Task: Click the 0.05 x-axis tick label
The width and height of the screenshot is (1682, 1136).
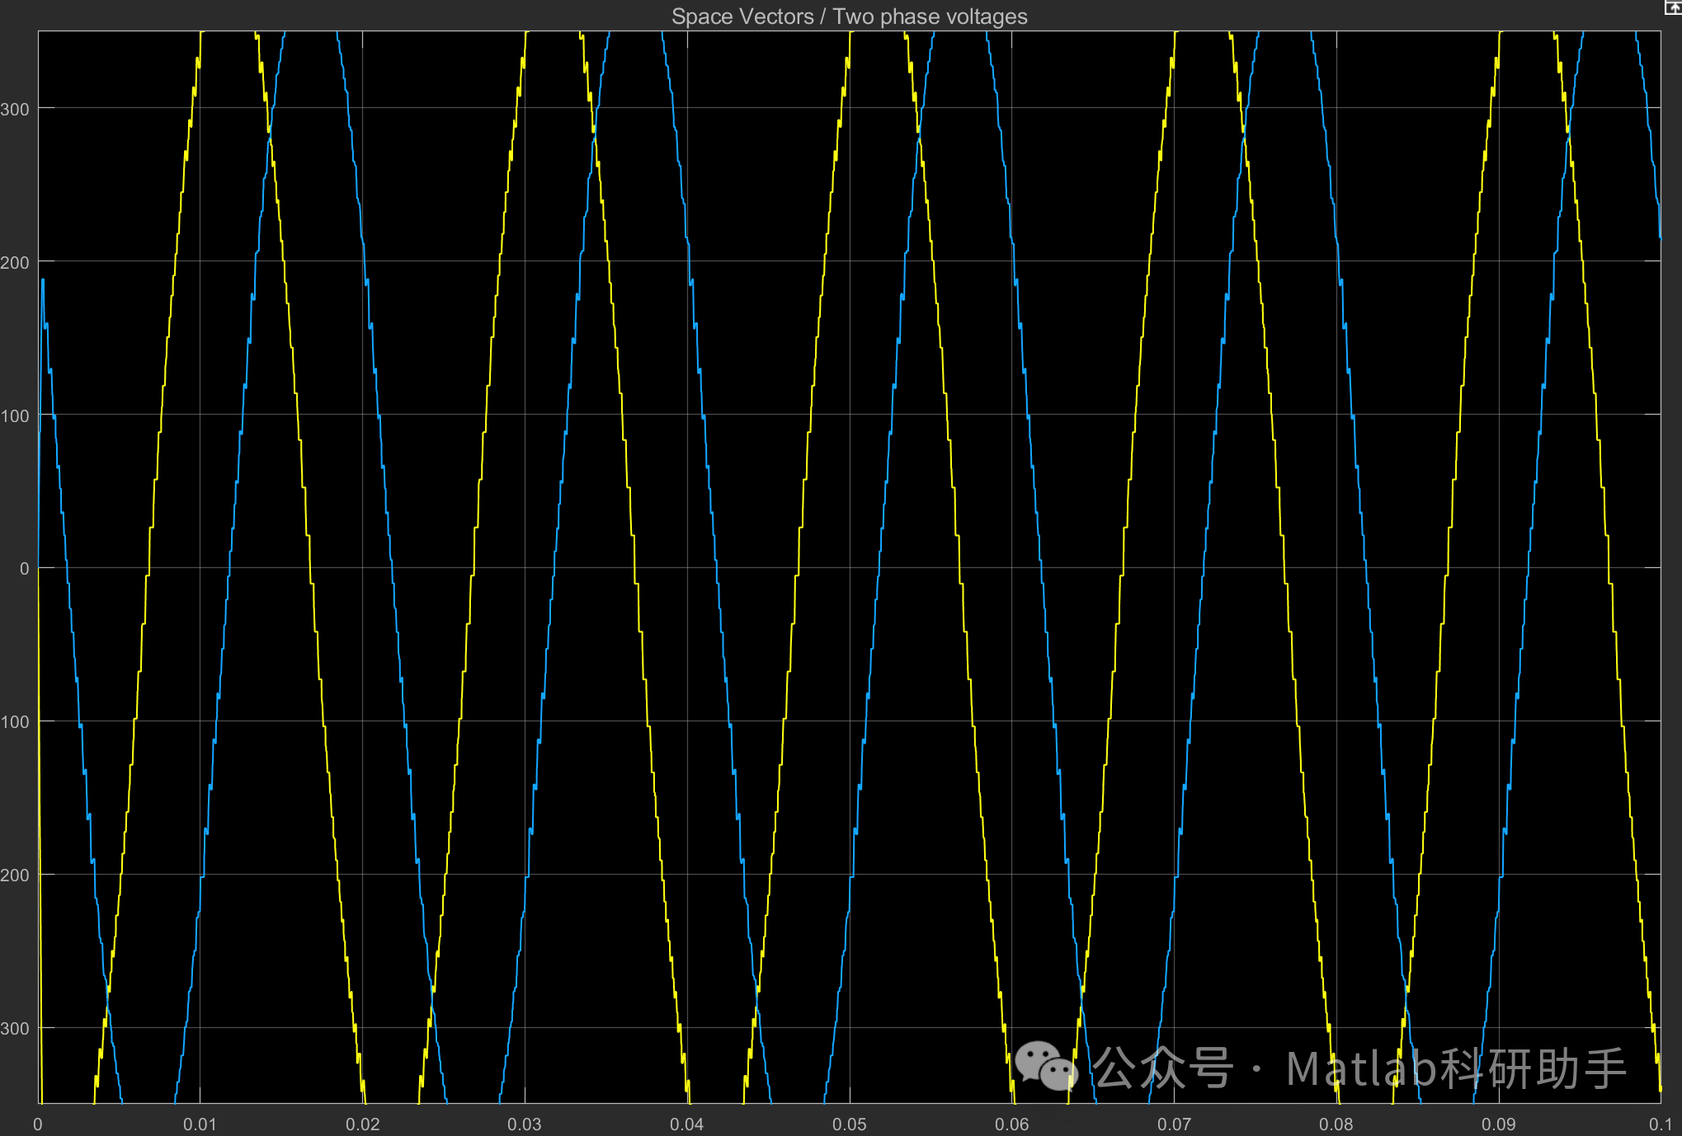Action: tap(849, 1124)
